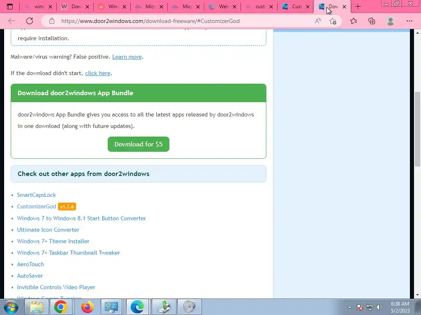This screenshot has width=421, height=315.
Task: Click 'Check out other apps from door2windows' heading
Action: pyautogui.click(x=83, y=174)
